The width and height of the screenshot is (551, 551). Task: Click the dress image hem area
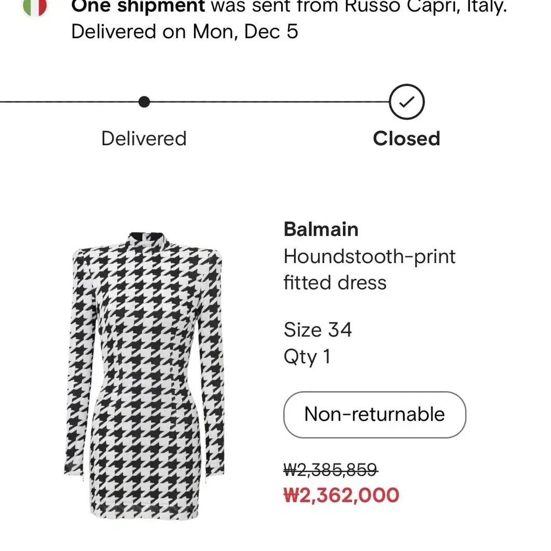tap(144, 511)
